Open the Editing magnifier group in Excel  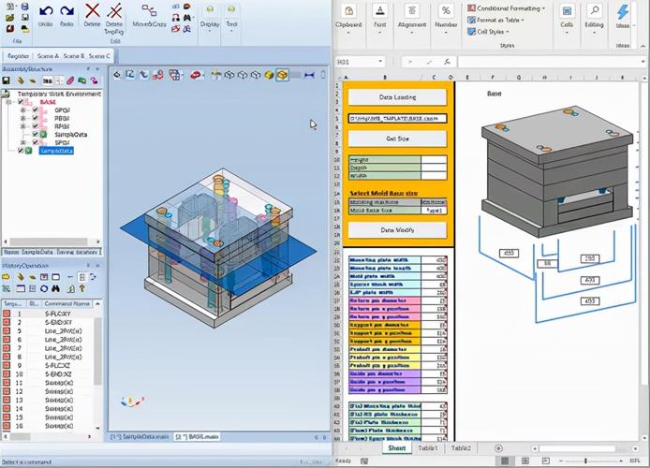(x=594, y=18)
